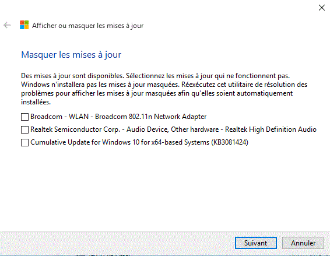Proceed with the Suivant button
The width and height of the screenshot is (330, 256).
[x=256, y=243]
